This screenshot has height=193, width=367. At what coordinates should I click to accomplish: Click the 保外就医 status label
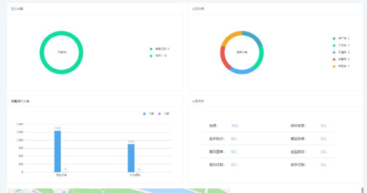298,125
